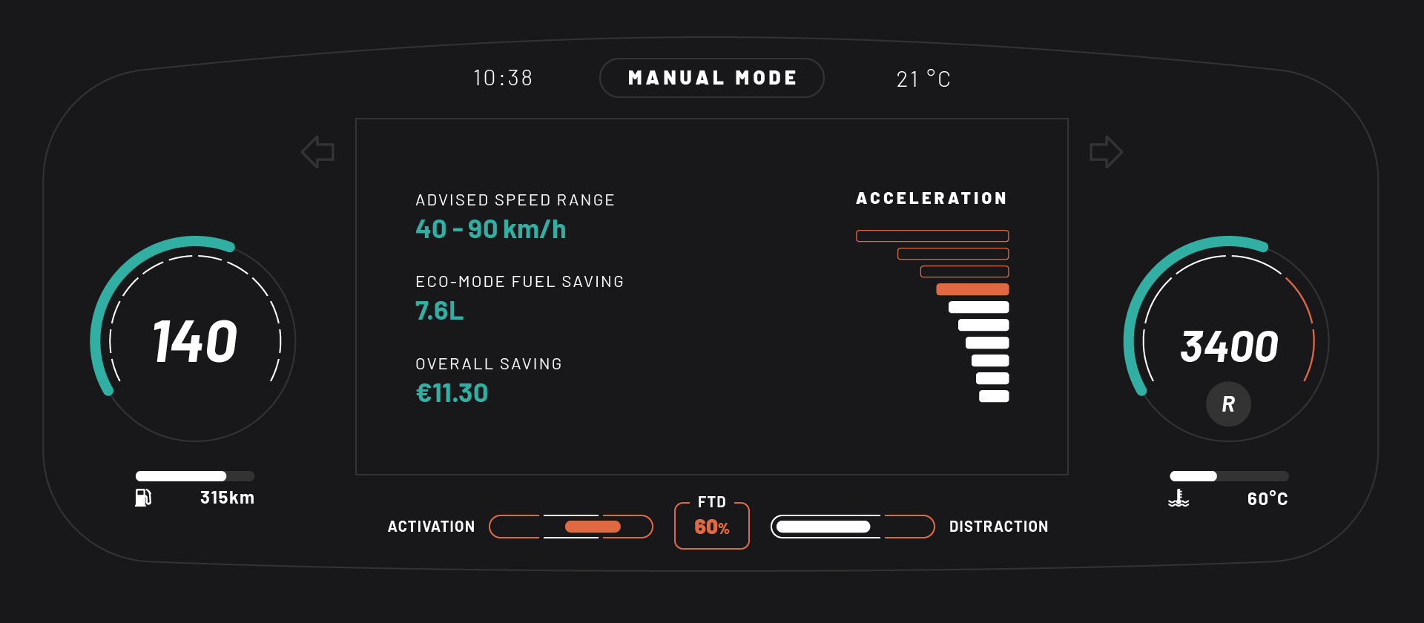Screen dimensions: 1424x623
Task: Click the Activation level indicator bar
Action: point(571,527)
